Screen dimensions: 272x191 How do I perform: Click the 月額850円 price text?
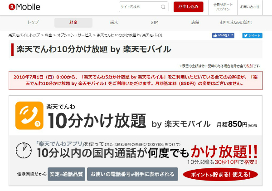coord(237,124)
